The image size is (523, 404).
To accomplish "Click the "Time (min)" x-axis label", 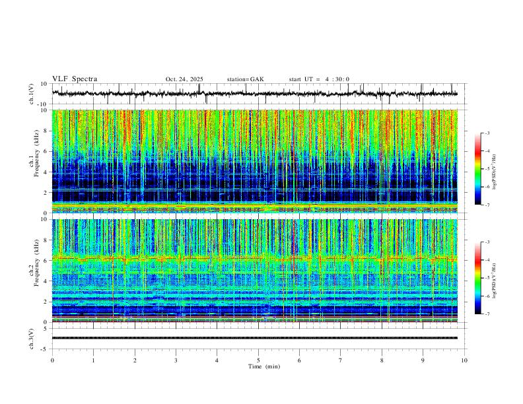I will [264, 366].
